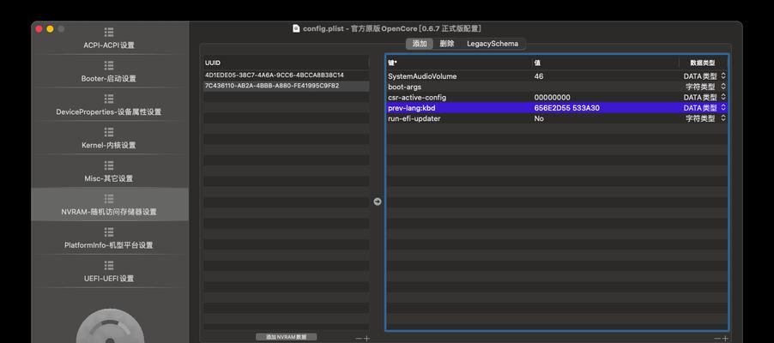Select the NVRAM section icon
774x343 pixels.
(x=109, y=198)
